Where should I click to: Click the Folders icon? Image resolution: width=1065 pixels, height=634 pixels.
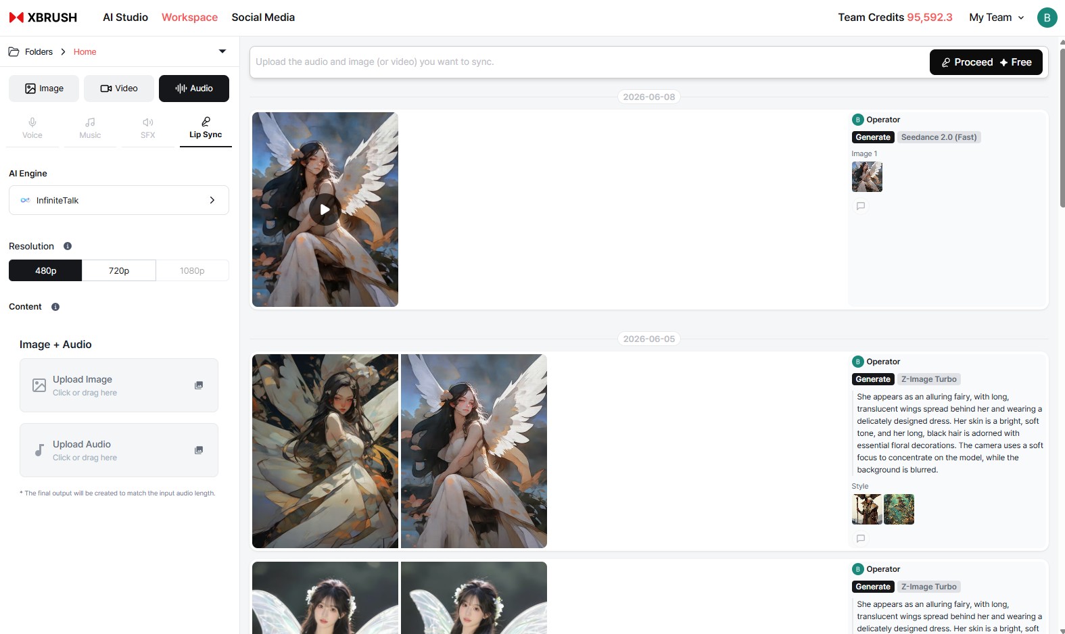click(14, 51)
